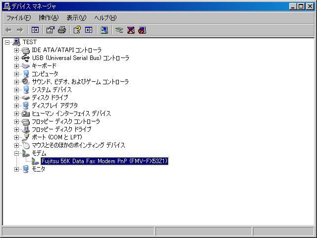
Task: Click the TEST computer root icon
Action: coord(16,42)
